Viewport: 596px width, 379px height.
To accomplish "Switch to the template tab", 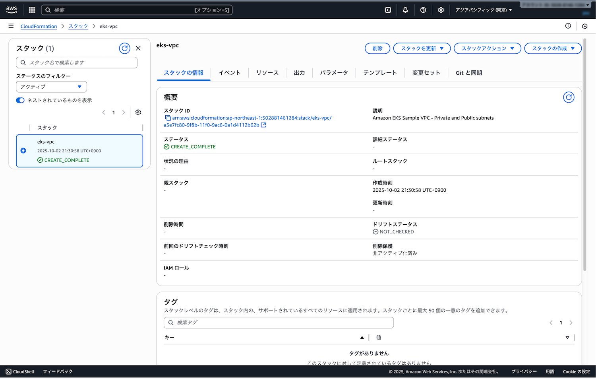I will tap(380, 73).
